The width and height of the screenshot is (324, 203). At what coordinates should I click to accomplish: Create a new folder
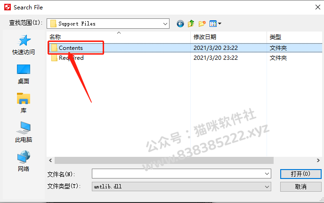coord(202,24)
